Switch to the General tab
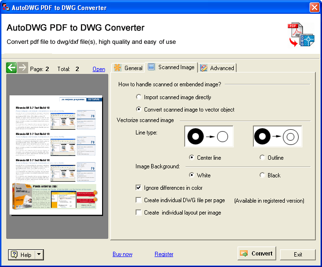This screenshot has height=267, width=322. (128, 68)
